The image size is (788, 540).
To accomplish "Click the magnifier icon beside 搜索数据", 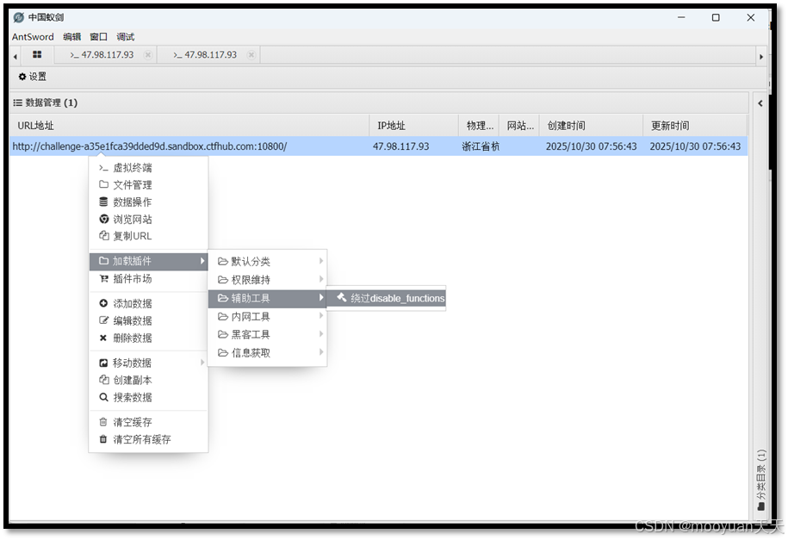I will coord(103,397).
